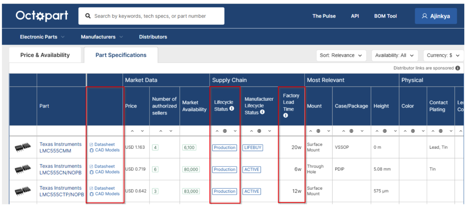Click the Factory Lead Time info icon

tap(286, 115)
